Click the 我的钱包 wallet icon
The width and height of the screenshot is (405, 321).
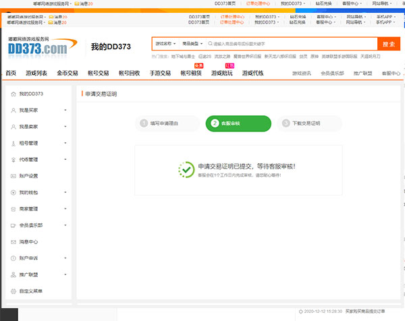click(13, 192)
